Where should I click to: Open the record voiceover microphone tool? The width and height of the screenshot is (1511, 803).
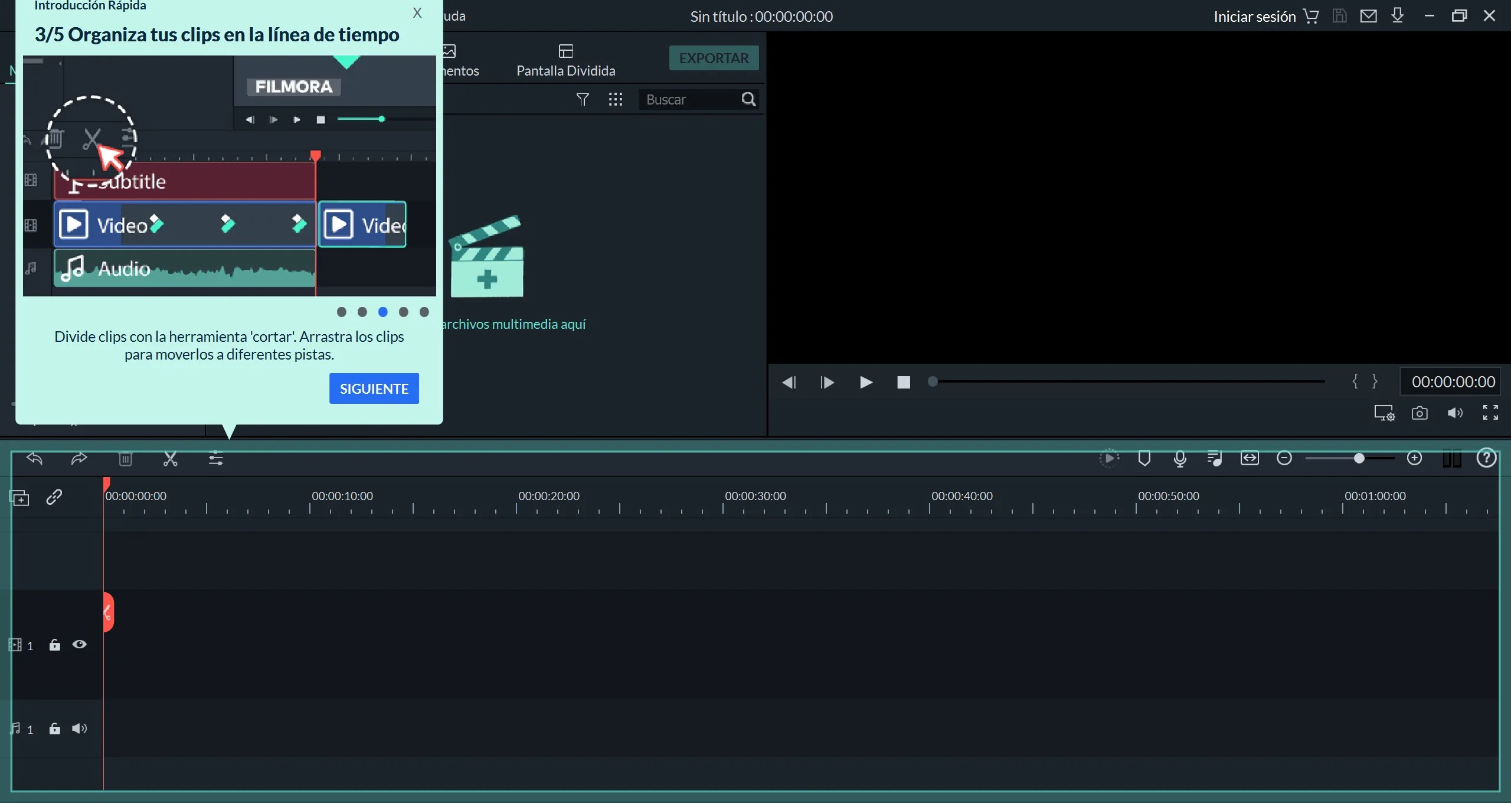pos(1179,459)
